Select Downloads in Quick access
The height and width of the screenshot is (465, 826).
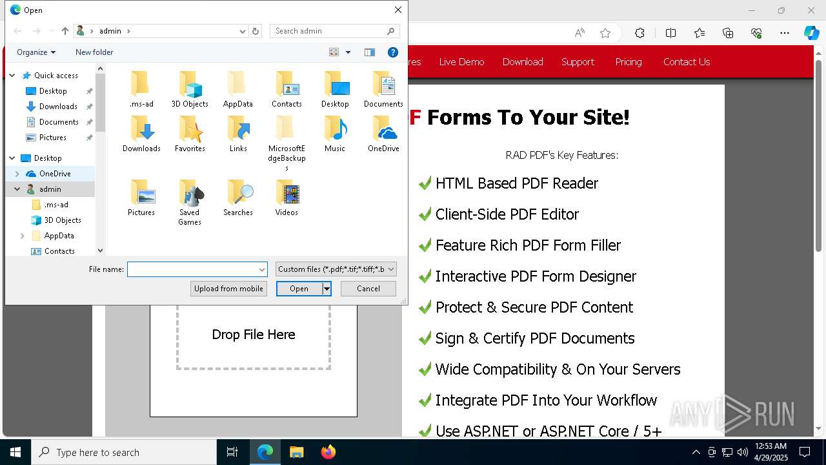click(x=58, y=107)
